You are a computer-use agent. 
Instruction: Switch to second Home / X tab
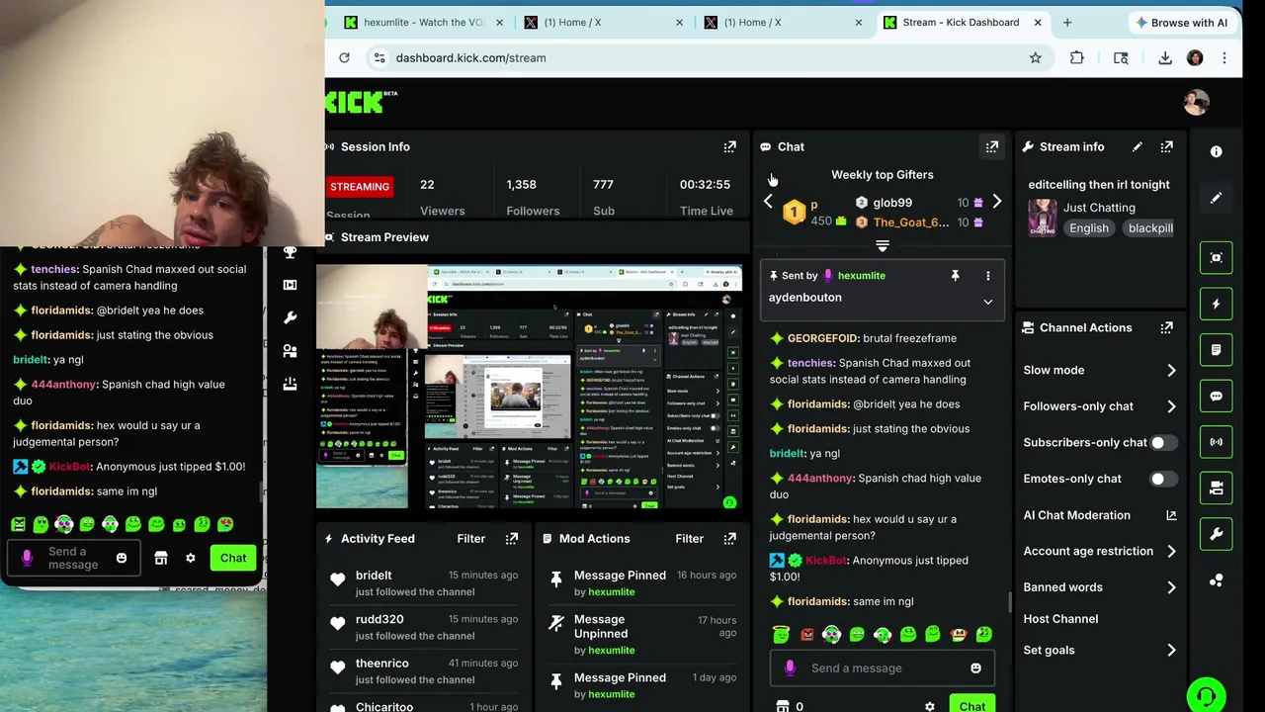click(783, 22)
